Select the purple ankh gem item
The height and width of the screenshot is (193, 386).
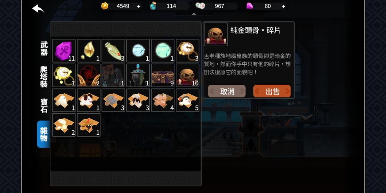64,50
